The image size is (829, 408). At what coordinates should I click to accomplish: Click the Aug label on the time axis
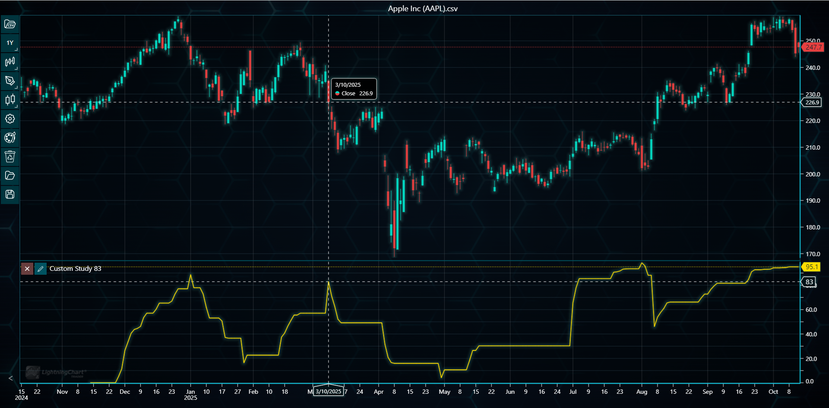pyautogui.click(x=642, y=392)
